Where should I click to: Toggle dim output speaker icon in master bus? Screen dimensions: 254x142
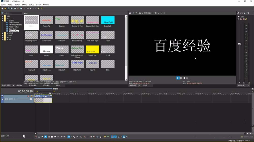(x=245, y=13)
